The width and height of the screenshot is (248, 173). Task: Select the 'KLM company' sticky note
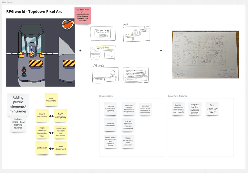pyautogui.click(x=61, y=115)
